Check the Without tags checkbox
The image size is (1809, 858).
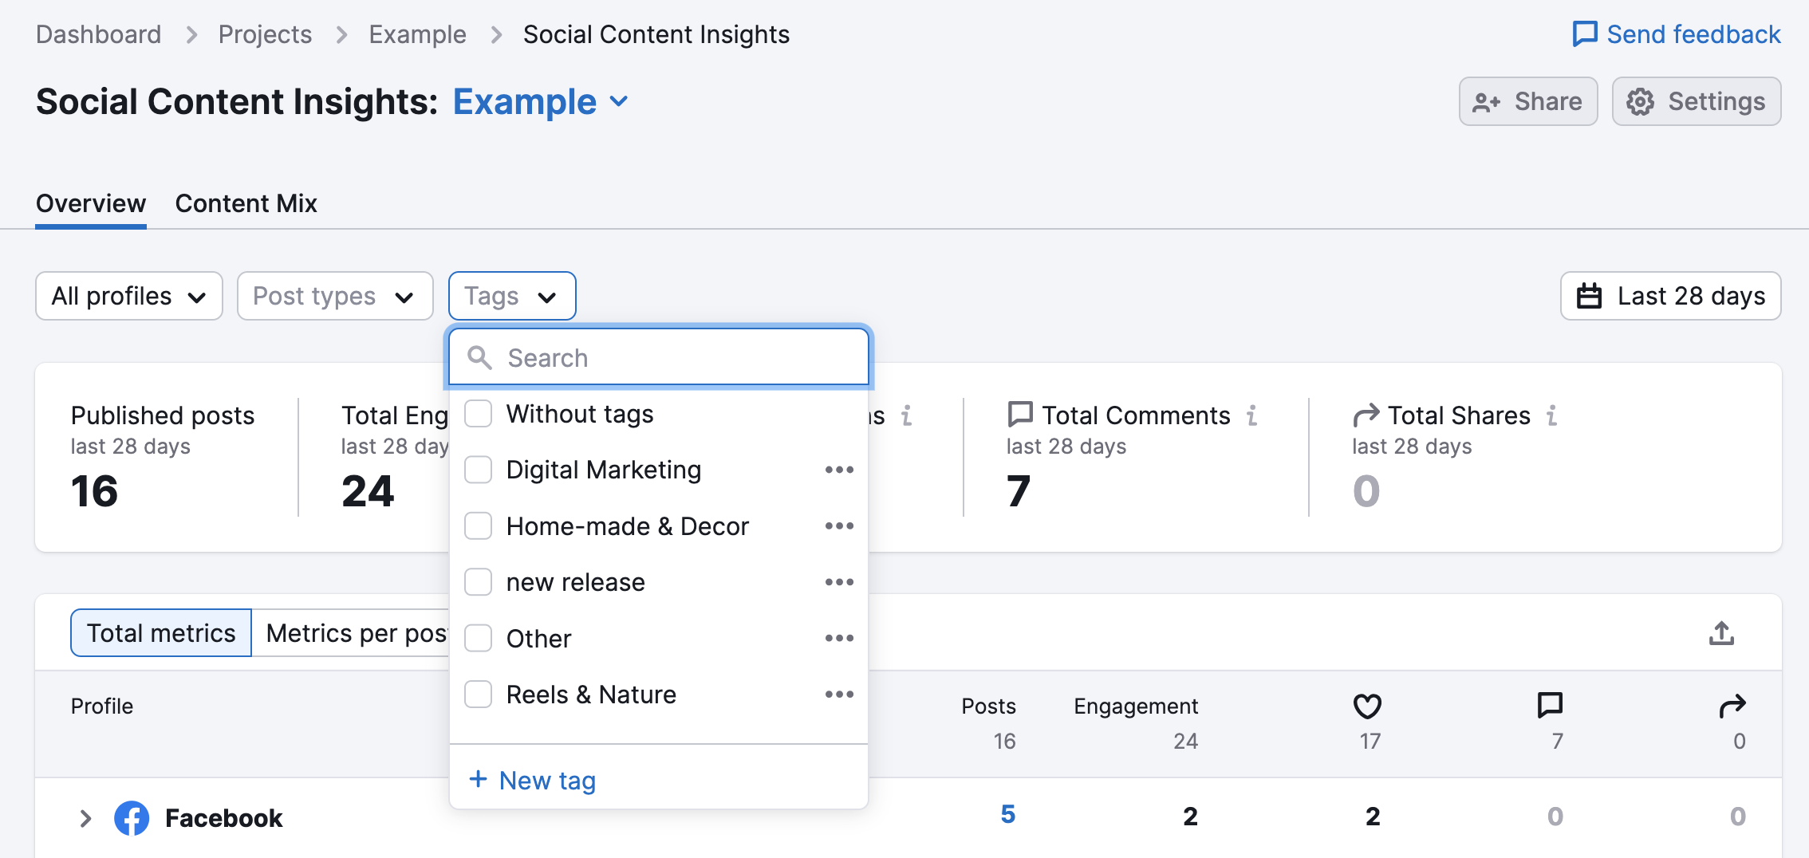tap(478, 413)
